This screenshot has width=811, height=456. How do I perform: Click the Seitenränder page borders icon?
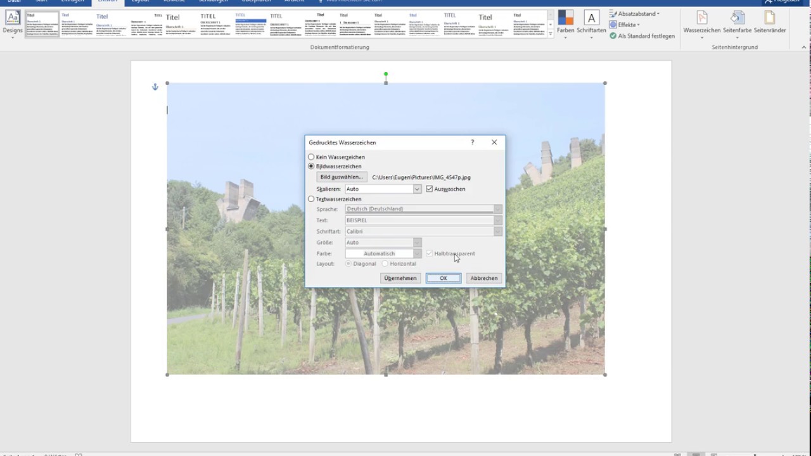(770, 18)
